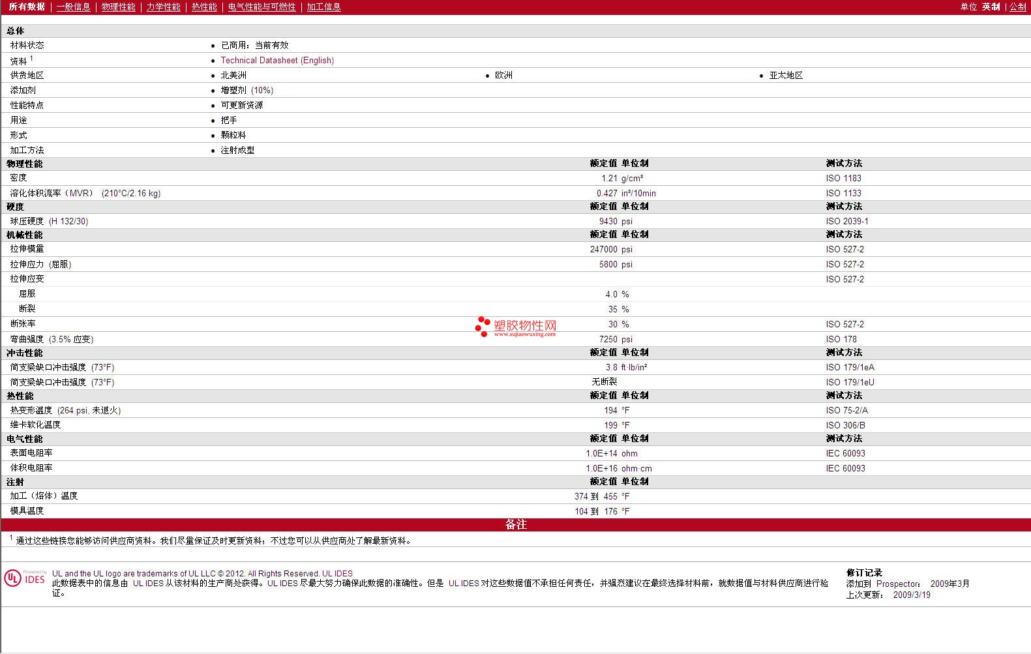Click the 备注 section header bar
1031x654 pixels.
(x=515, y=524)
